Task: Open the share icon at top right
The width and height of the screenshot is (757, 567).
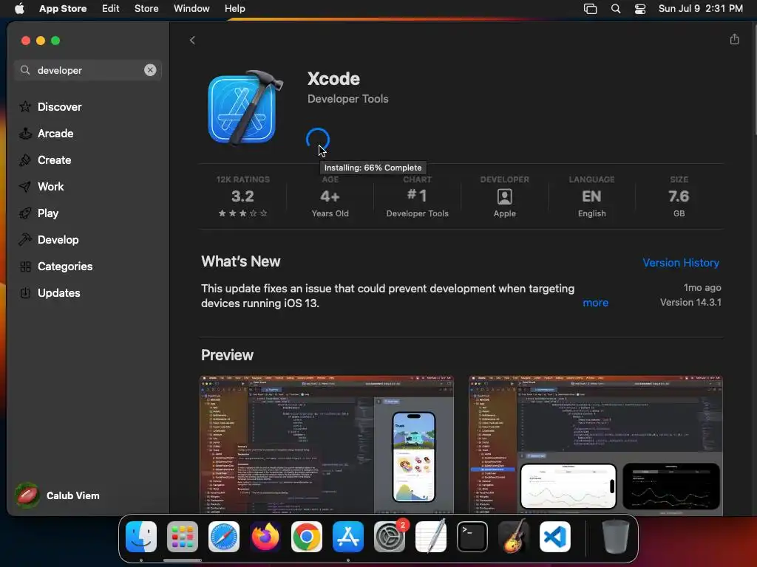Action: click(x=734, y=39)
